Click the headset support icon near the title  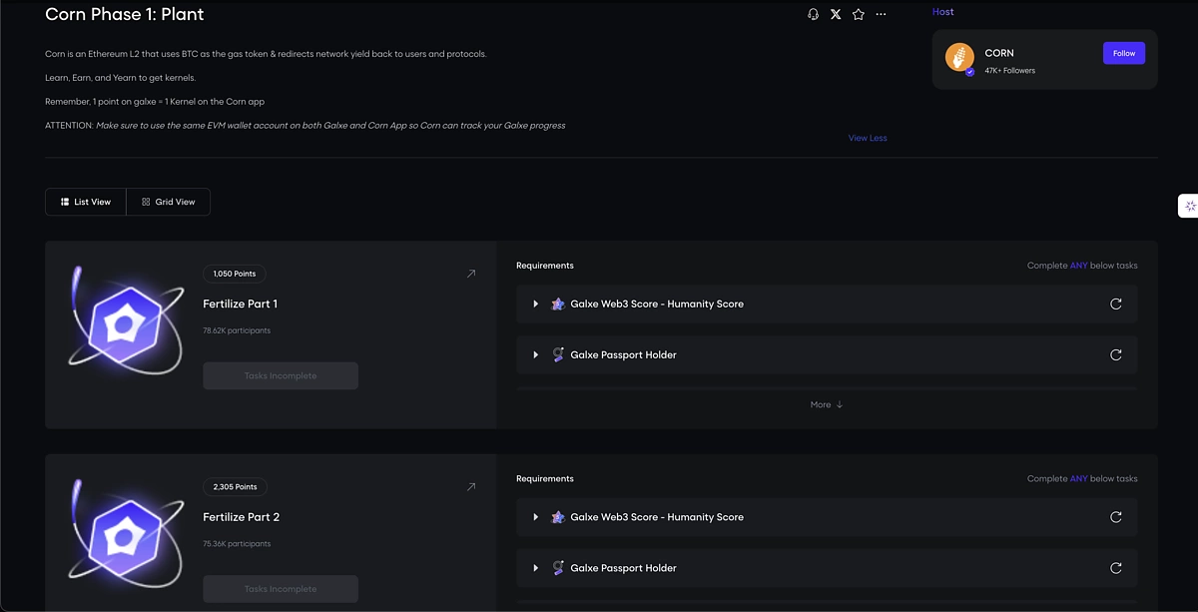click(813, 14)
